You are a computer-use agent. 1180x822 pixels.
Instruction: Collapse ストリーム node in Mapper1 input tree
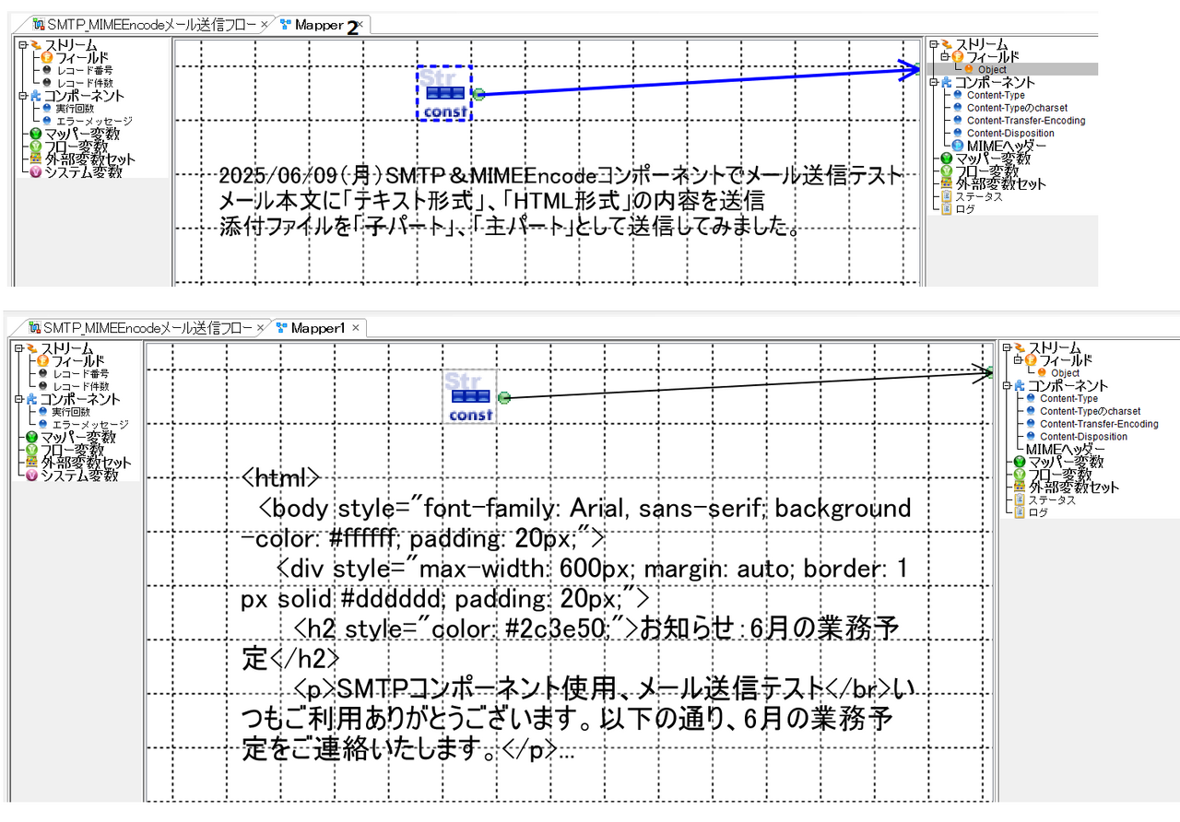pos(20,348)
